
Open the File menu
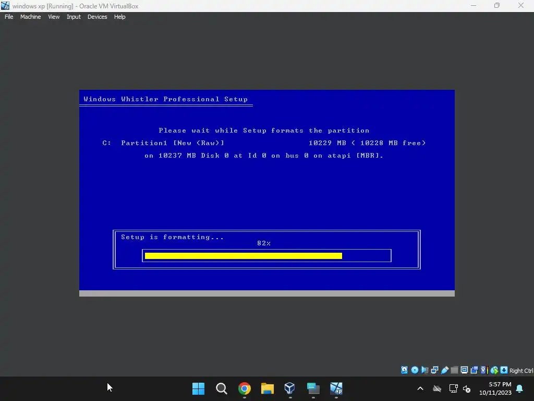pos(9,17)
